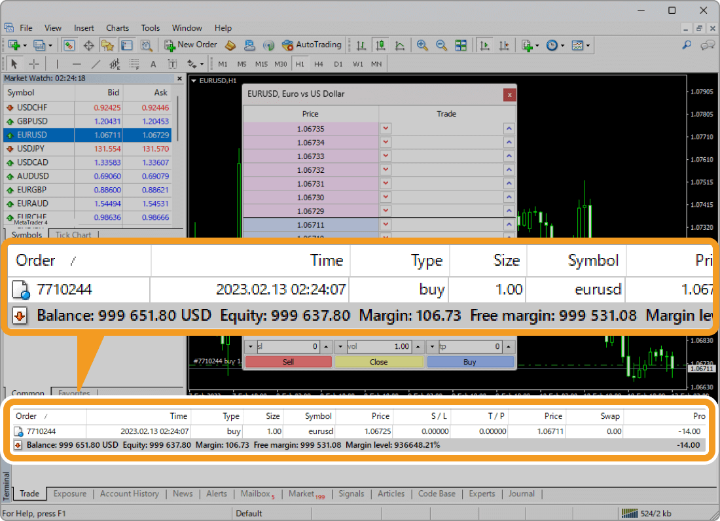
Task: Open the chart templates dropdown
Action: (x=587, y=45)
